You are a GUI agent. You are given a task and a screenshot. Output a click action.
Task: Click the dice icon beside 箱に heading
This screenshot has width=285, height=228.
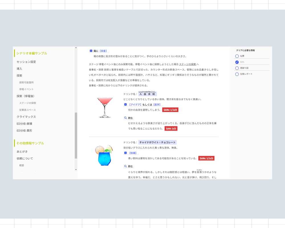click(91, 50)
